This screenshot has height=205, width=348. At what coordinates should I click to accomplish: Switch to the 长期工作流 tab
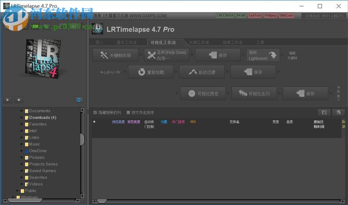[199, 42]
